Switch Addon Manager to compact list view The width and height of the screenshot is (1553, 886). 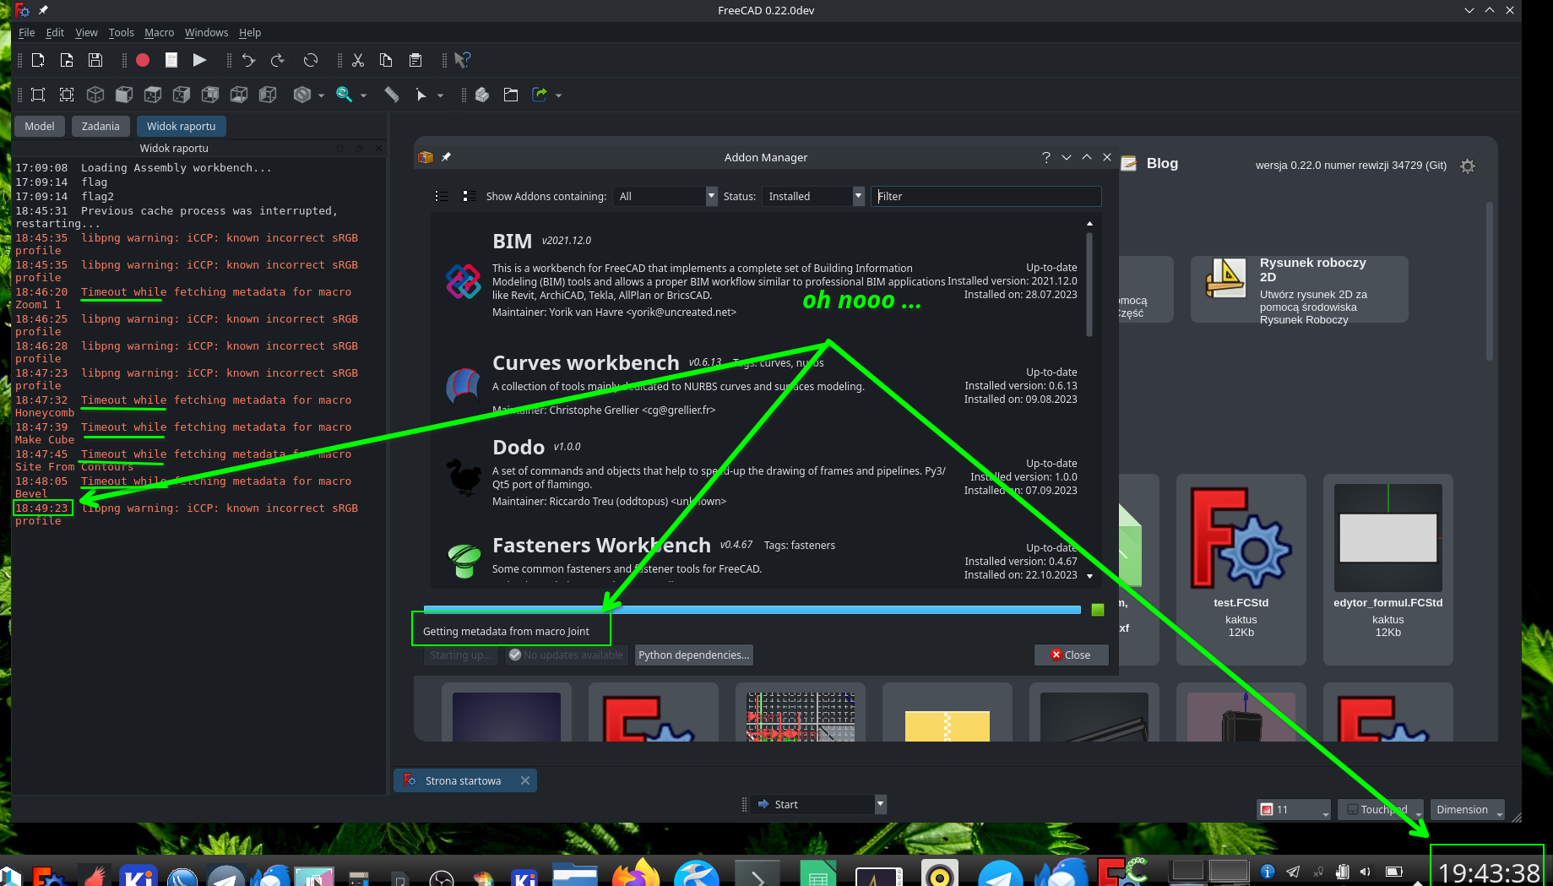click(441, 195)
